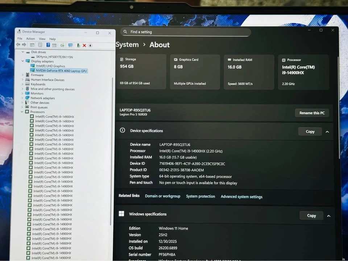Click the Disk drives category icon
Image resolution: width=348 pixels, height=261 pixels.
coord(28,52)
